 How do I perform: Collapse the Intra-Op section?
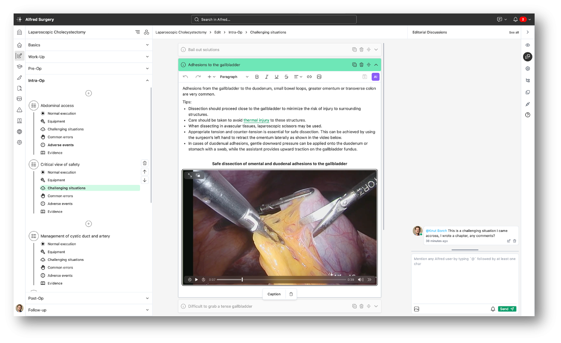89,80
